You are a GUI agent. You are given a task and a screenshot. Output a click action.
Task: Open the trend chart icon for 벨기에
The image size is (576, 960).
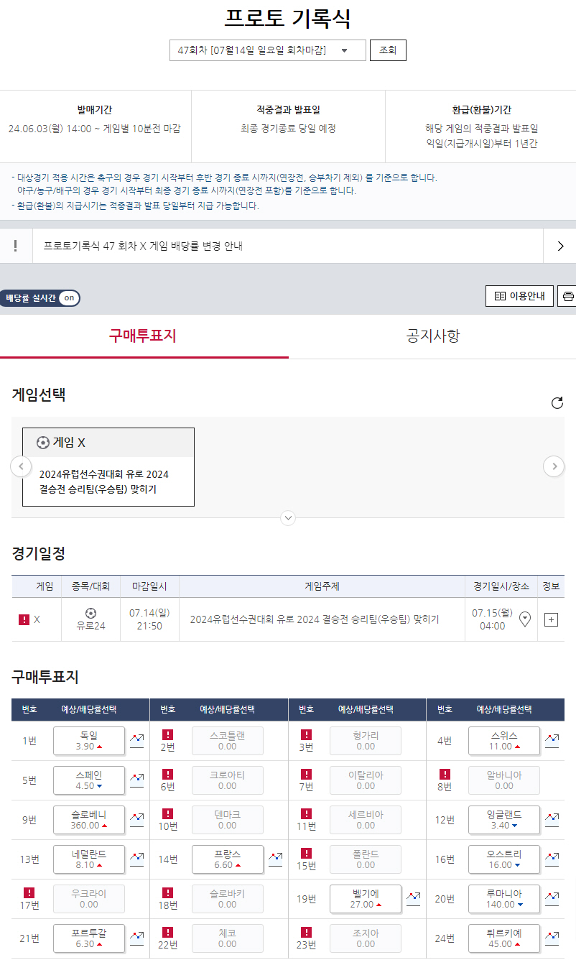413,897
